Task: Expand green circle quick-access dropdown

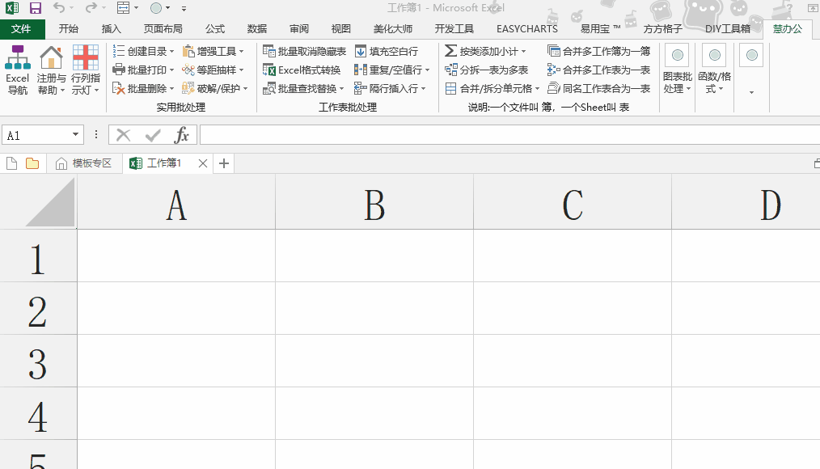Action: pyautogui.click(x=167, y=8)
